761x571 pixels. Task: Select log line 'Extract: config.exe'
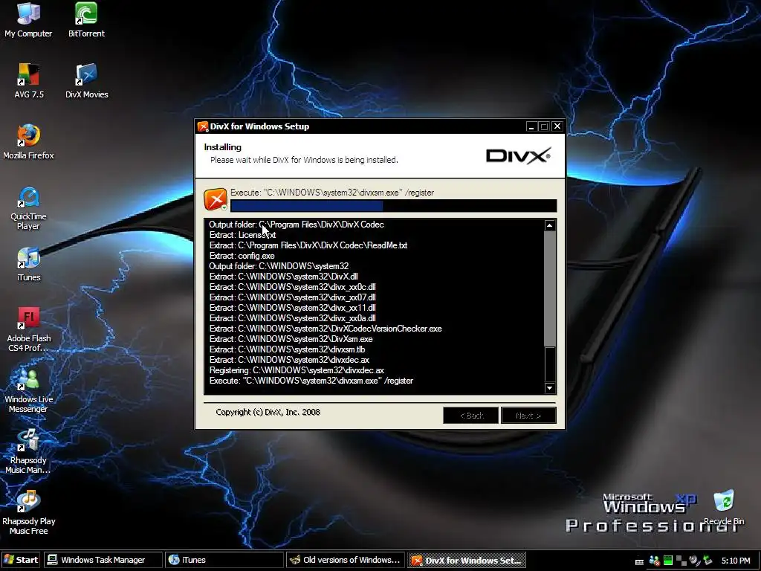[242, 256]
